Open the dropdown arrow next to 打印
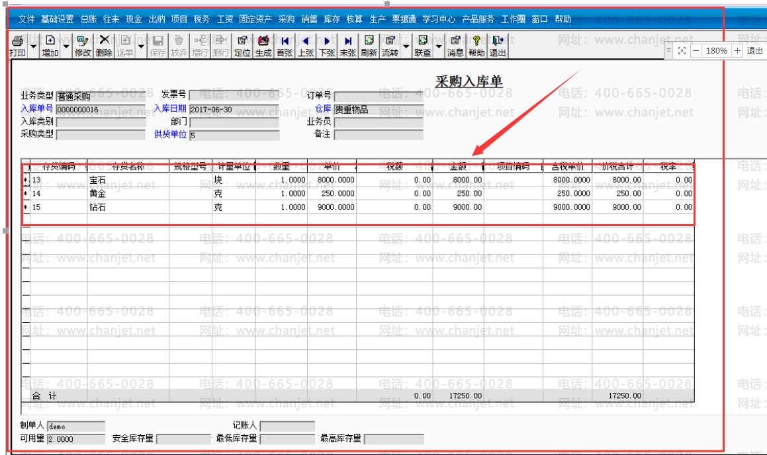The height and width of the screenshot is (455, 767). 33,46
